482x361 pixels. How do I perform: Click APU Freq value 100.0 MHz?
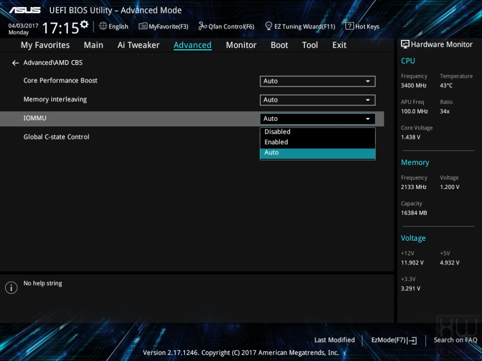click(x=414, y=111)
